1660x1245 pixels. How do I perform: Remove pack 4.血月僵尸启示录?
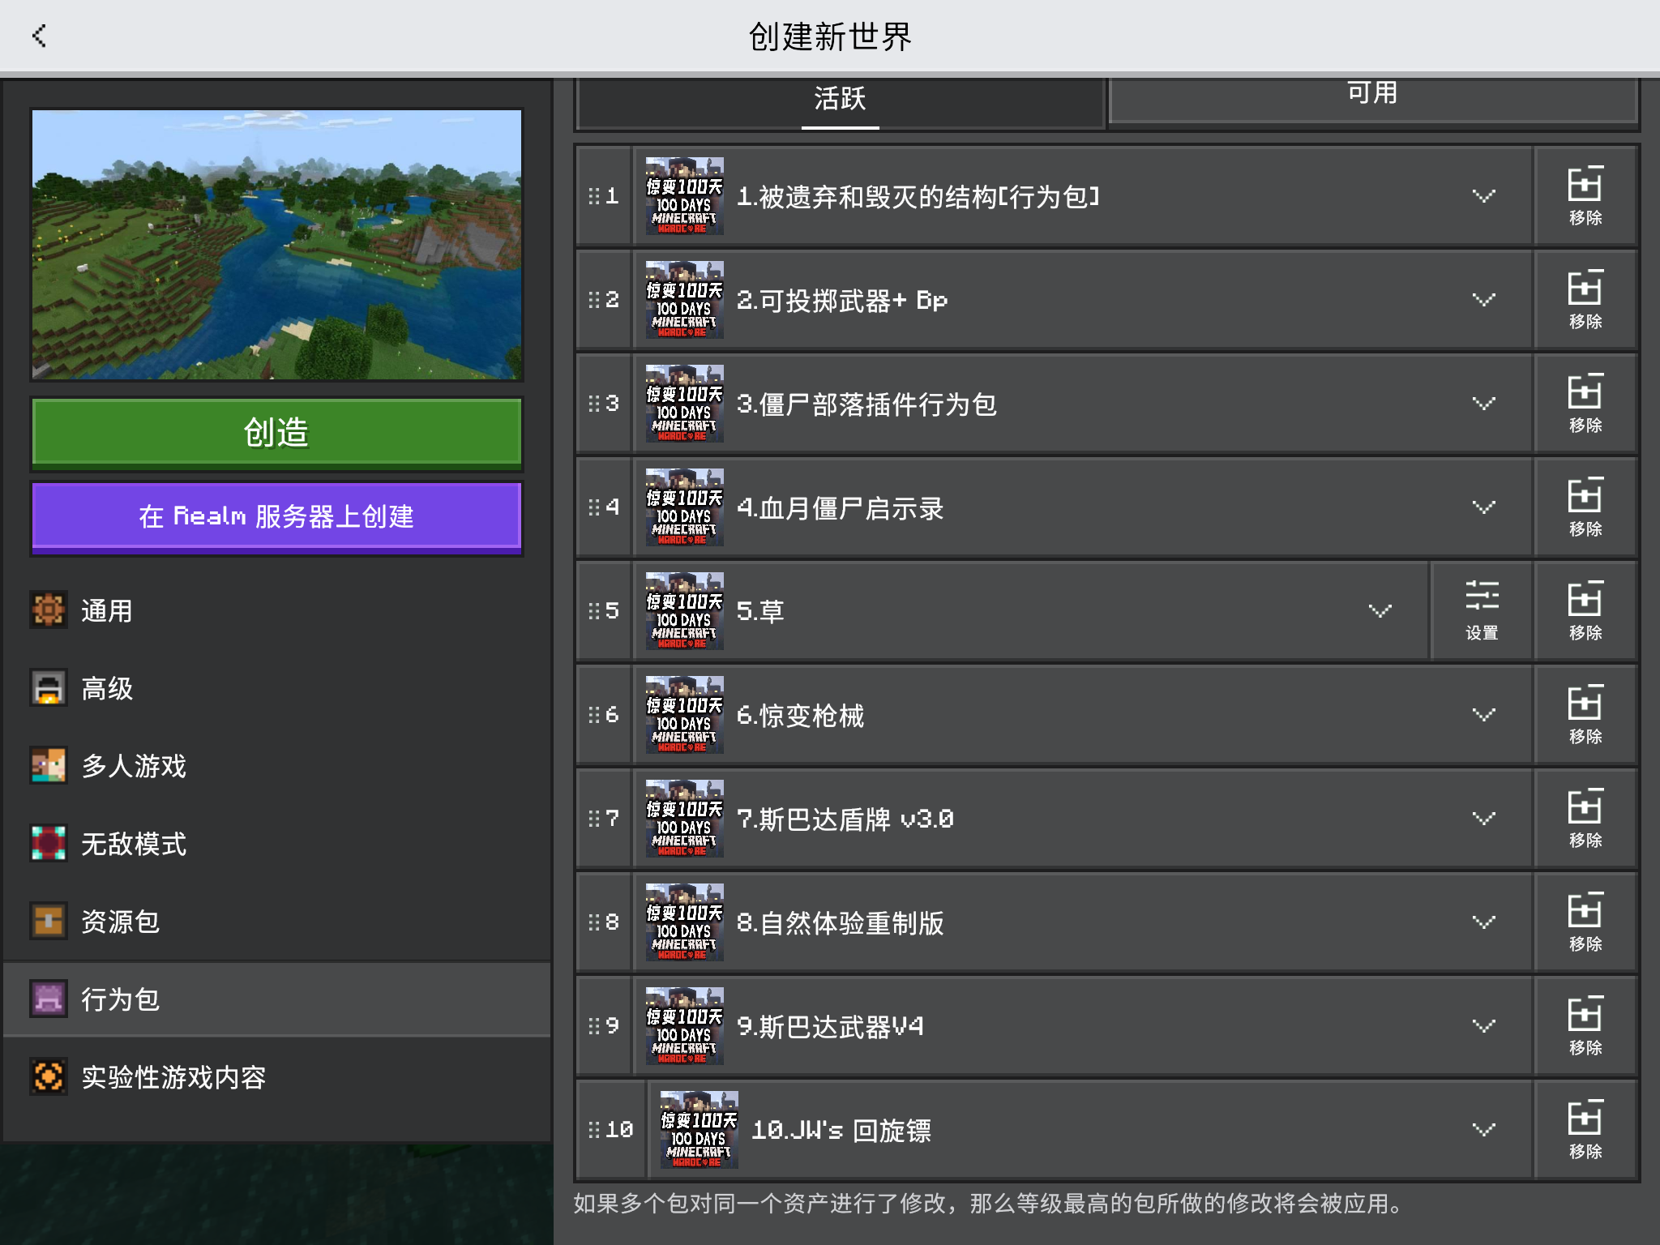pyautogui.click(x=1585, y=507)
